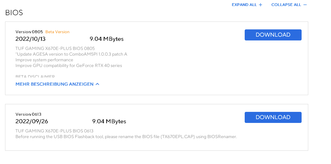This screenshot has height=164, width=331.
Task: Click the 9.04 MBytes size of version 0613
Action: [109, 121]
